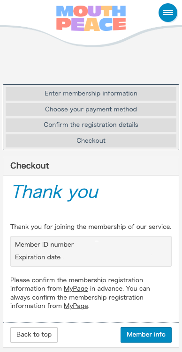
Task: Open the Member info button
Action: [146, 335]
